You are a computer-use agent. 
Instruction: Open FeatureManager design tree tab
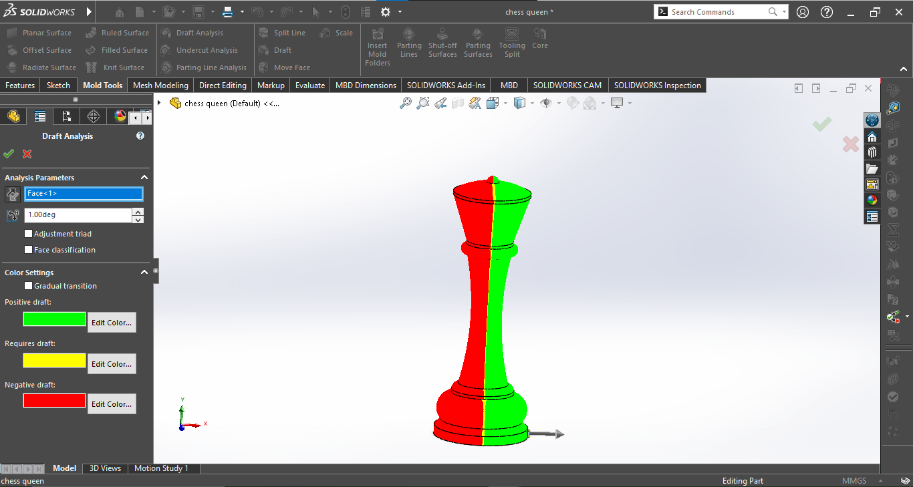tap(13, 116)
